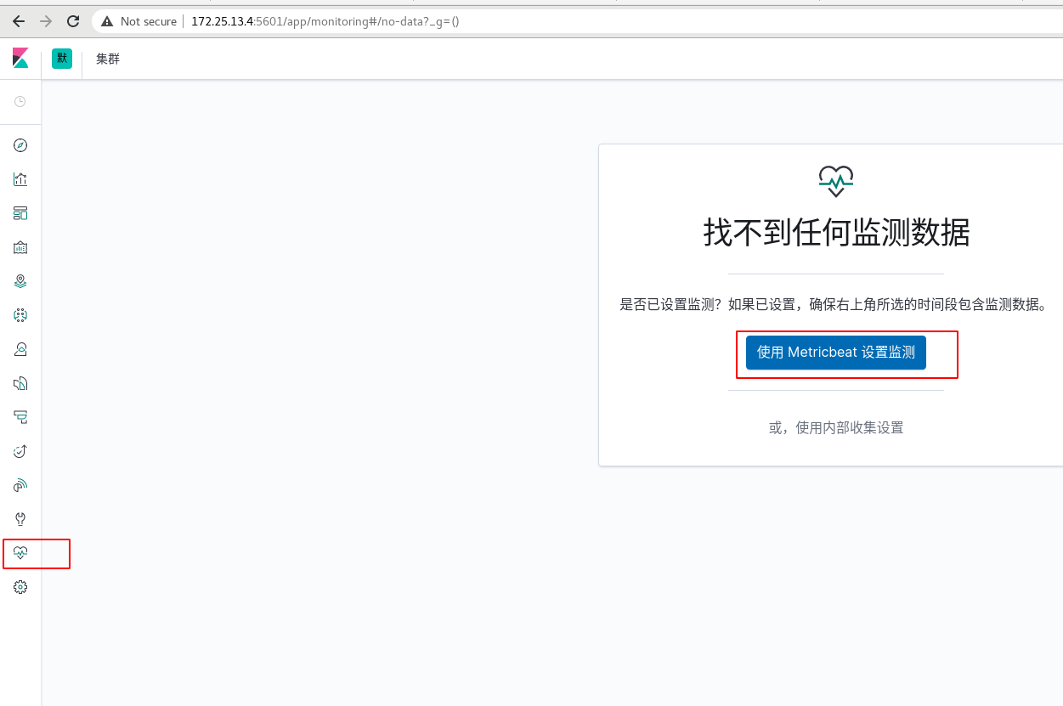Open SIEM icon in sidebar
Screen dimensions: 1063x706
point(20,485)
